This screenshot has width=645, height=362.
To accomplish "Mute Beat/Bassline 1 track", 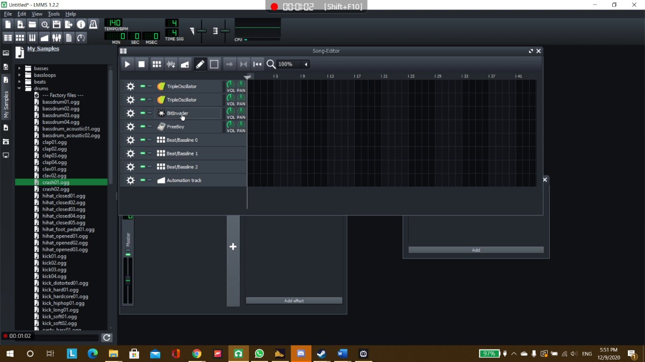I will 143,153.
